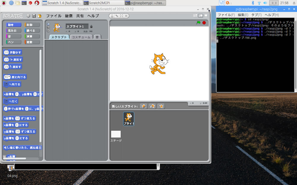Screen dimensions: 297x185
Task: Launch the web browser from the taskbar
Action: pos(11,3)
